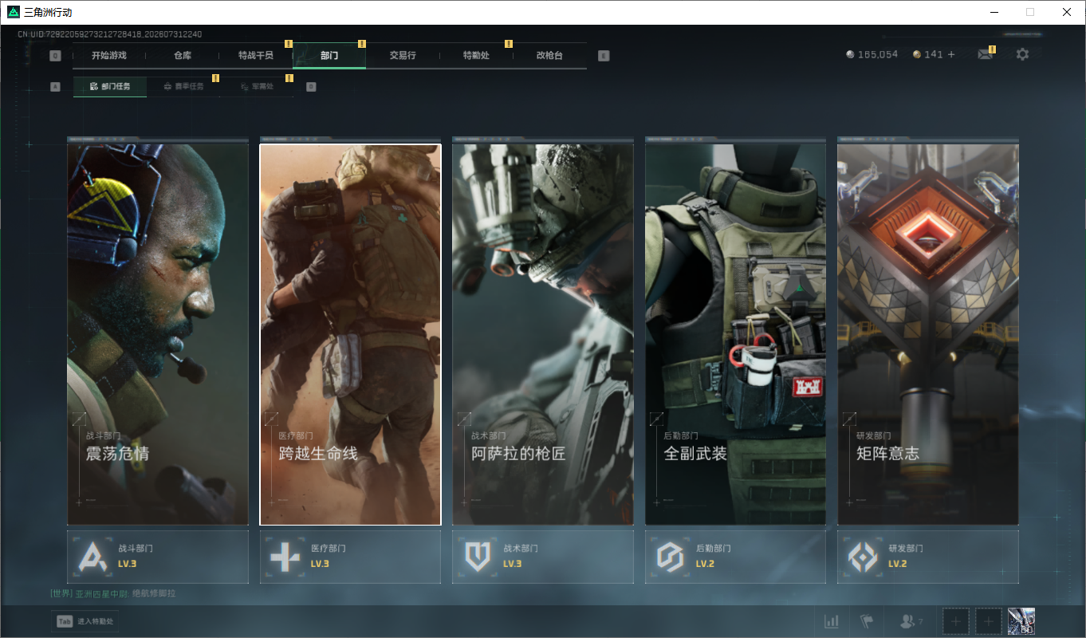Image resolution: width=1086 pixels, height=638 pixels.
Task: Click the 震荡危情 title text
Action: point(118,454)
